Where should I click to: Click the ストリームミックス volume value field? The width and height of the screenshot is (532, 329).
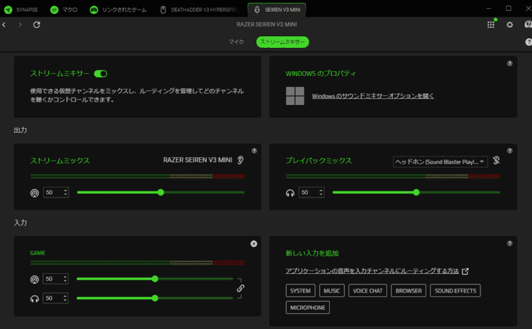(53, 192)
